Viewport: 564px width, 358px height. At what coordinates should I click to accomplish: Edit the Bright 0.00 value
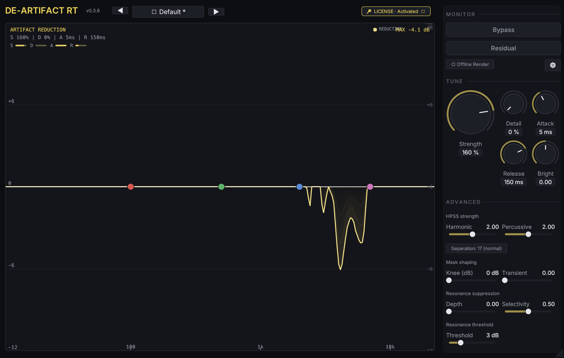[545, 182]
